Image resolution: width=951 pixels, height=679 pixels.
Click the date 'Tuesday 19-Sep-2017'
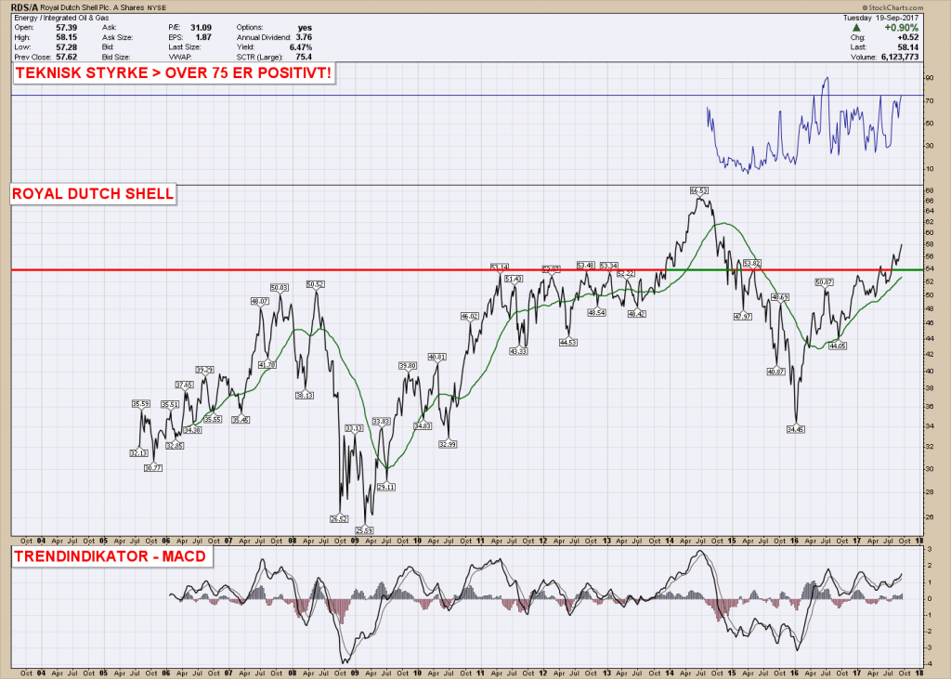tap(880, 18)
